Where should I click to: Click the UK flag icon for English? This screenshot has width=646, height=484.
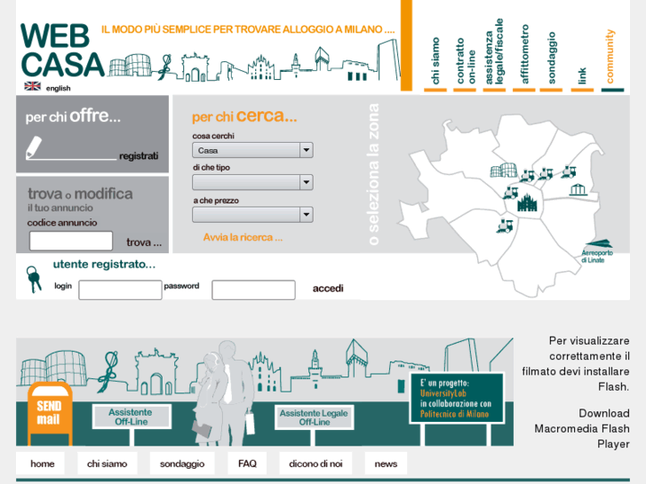point(32,86)
